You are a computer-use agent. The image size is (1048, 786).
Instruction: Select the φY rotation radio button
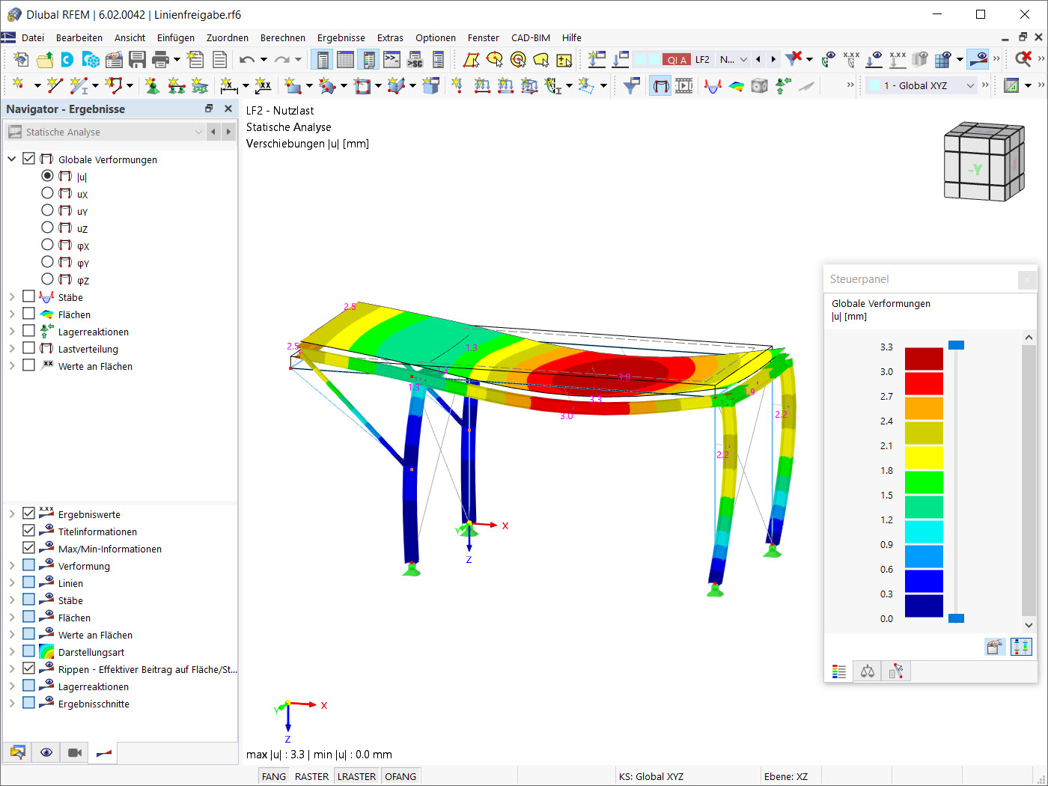pyautogui.click(x=47, y=262)
